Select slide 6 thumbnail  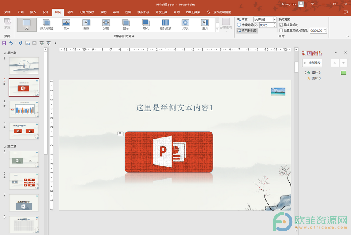pos(24,181)
